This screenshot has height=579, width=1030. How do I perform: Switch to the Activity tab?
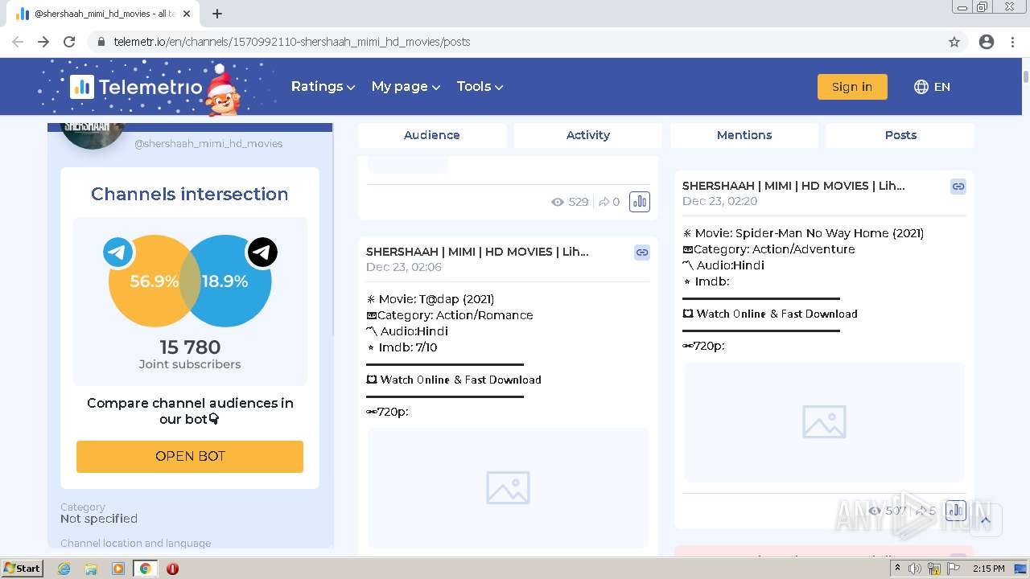[x=588, y=135]
